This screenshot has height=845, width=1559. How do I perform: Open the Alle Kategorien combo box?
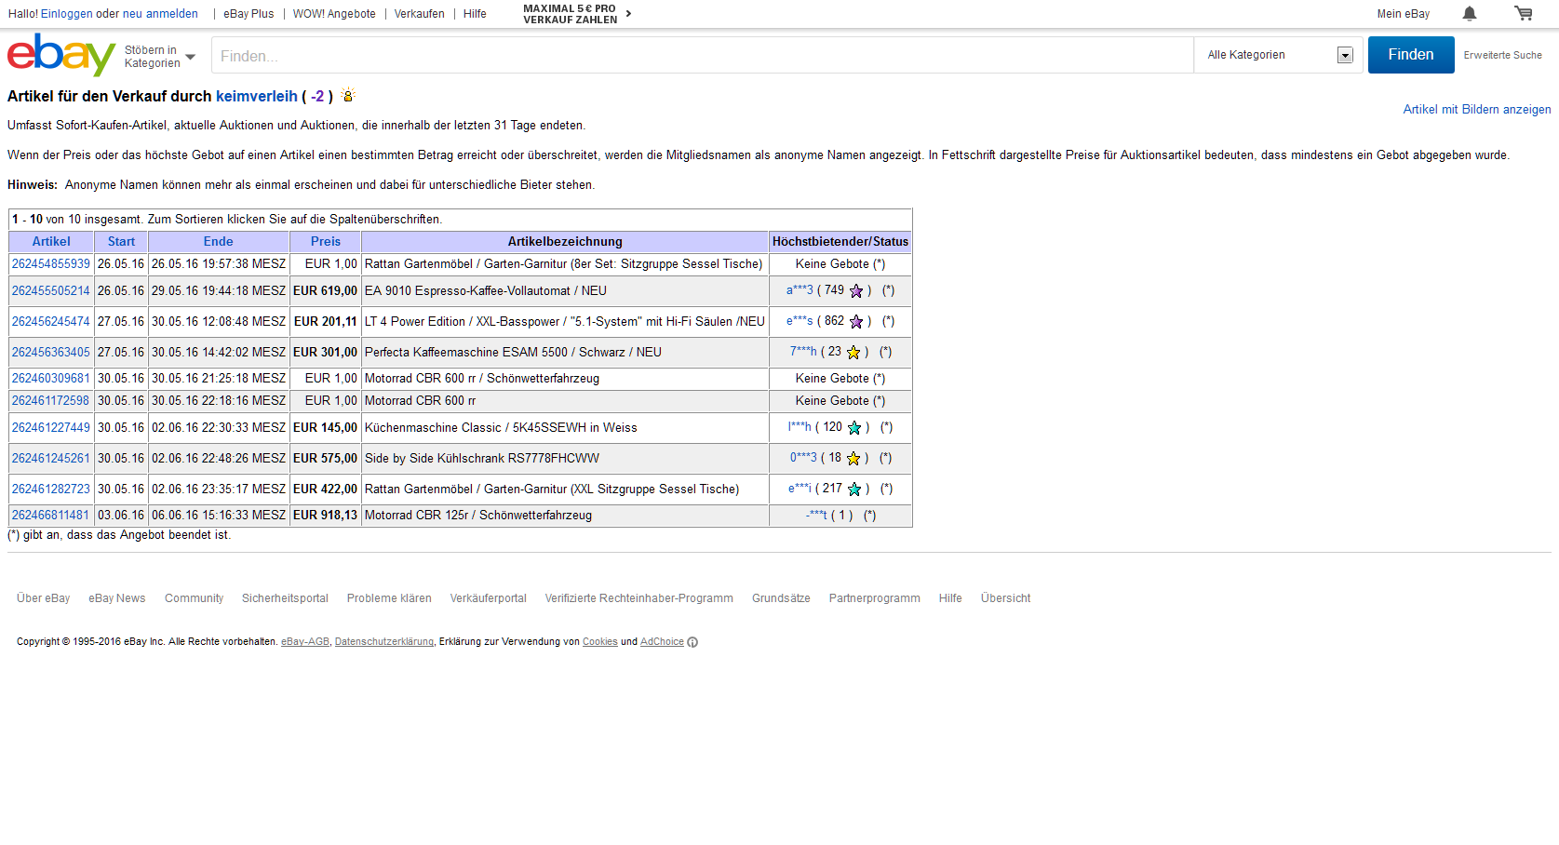coord(1279,55)
